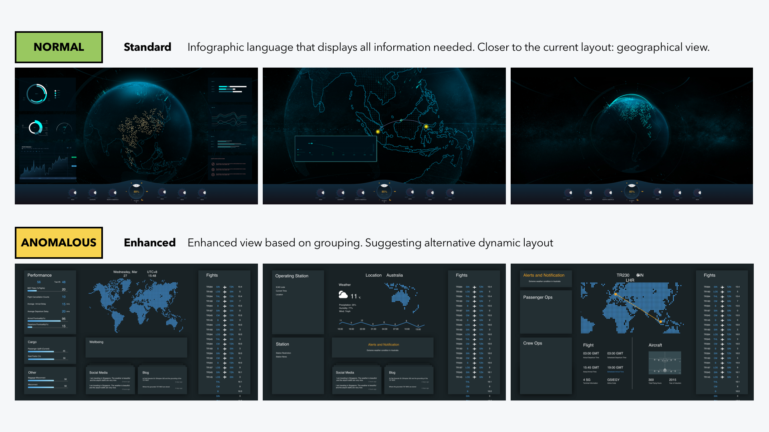The image size is (769, 432).
Task: Click the orange SIN destination dot on route map
Action: point(660,321)
